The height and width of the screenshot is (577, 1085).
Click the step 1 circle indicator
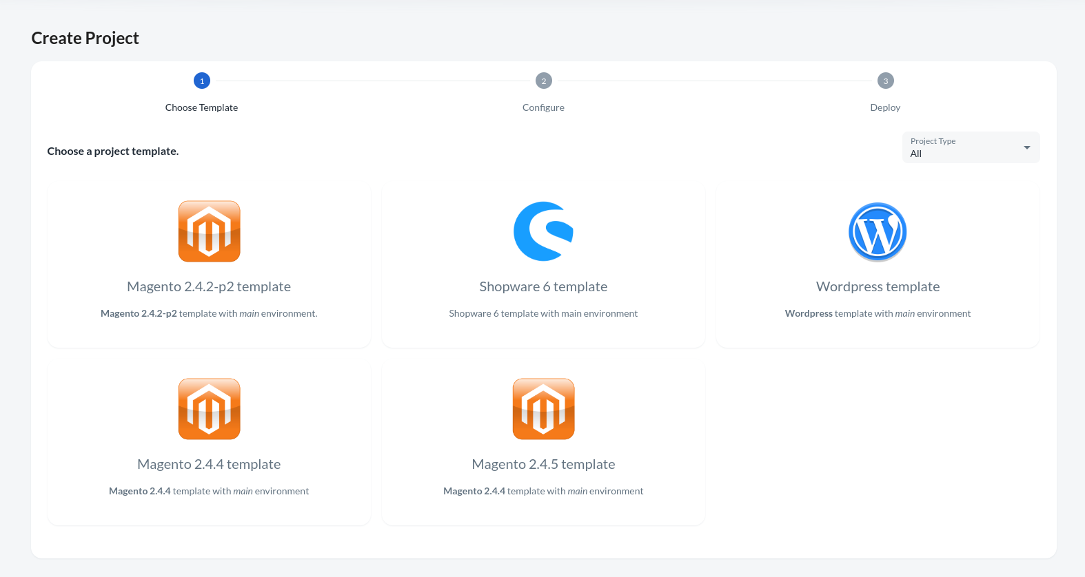point(202,81)
